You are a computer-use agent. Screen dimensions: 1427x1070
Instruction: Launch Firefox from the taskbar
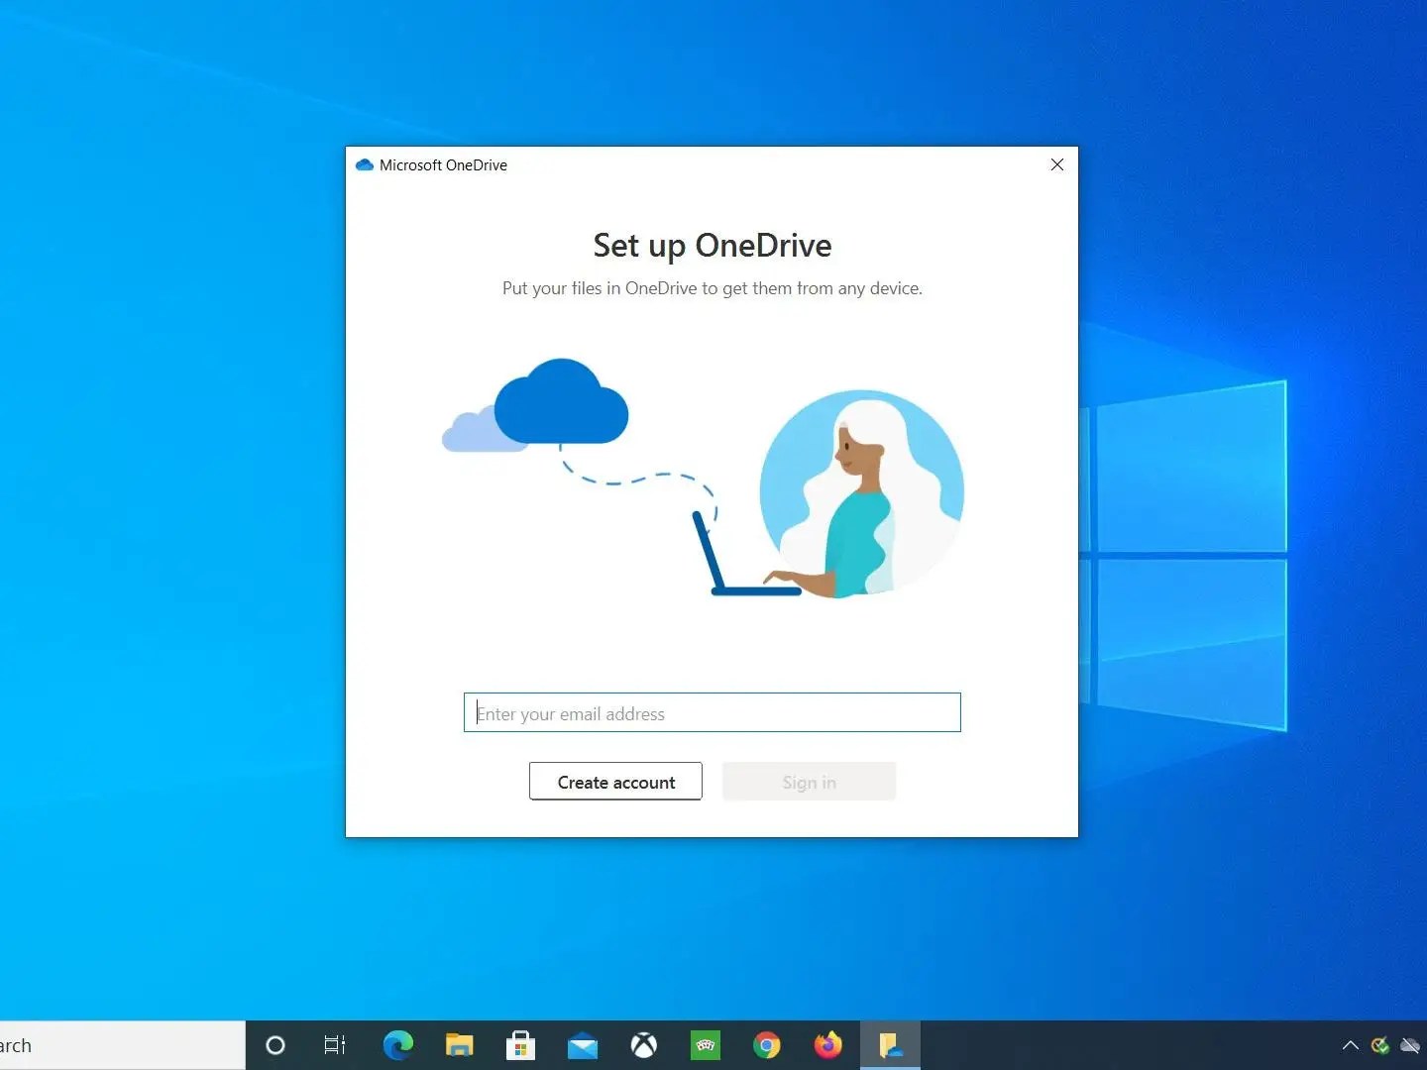click(828, 1045)
